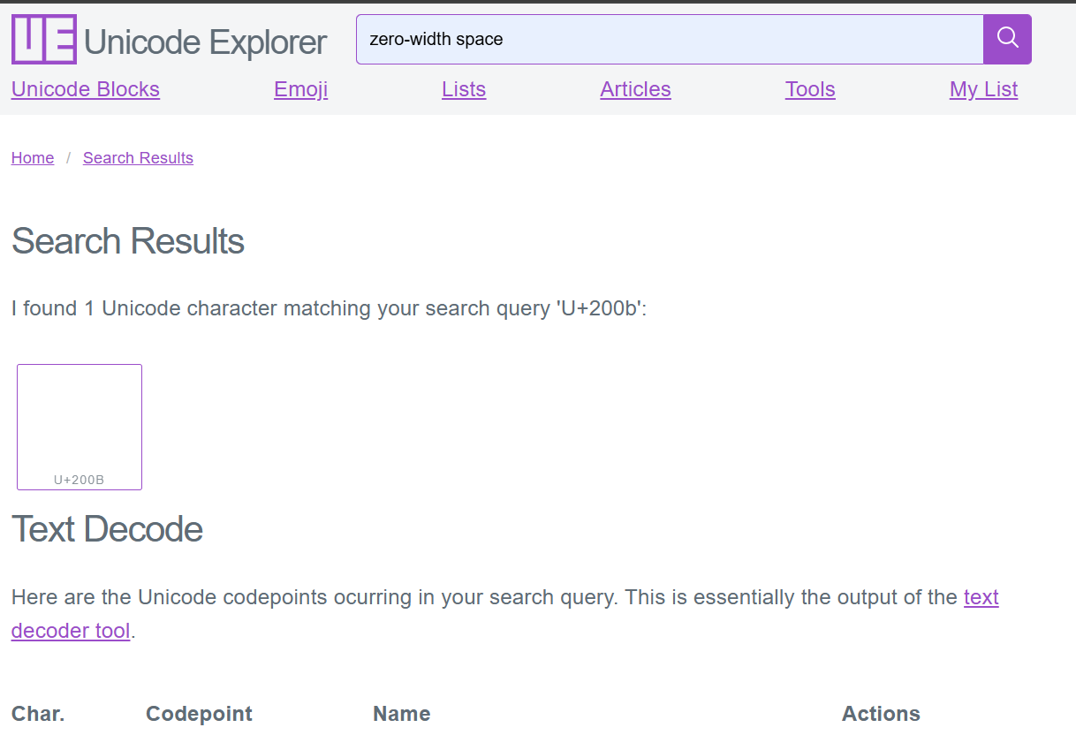Screen dimensions: 1076x735
Task: Open the U+200B character tile
Action: pos(80,427)
